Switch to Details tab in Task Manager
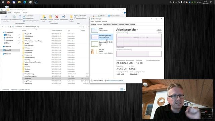Screen dimensions: 215x121 point(127,25)
